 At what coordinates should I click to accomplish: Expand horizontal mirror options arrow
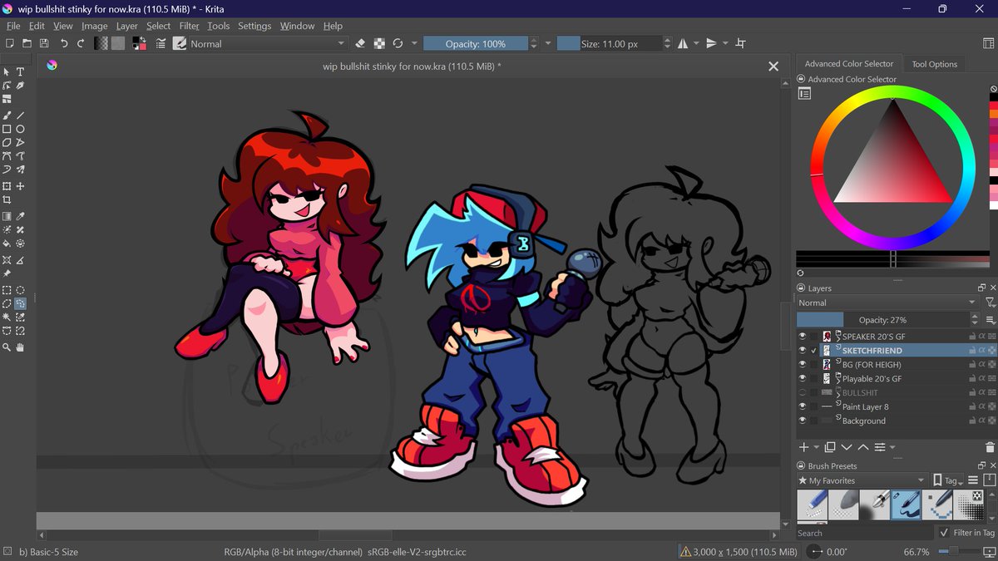tap(696, 43)
